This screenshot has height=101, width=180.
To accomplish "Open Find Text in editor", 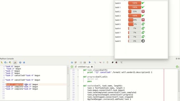I will pyautogui.click(x=95, y=62).
